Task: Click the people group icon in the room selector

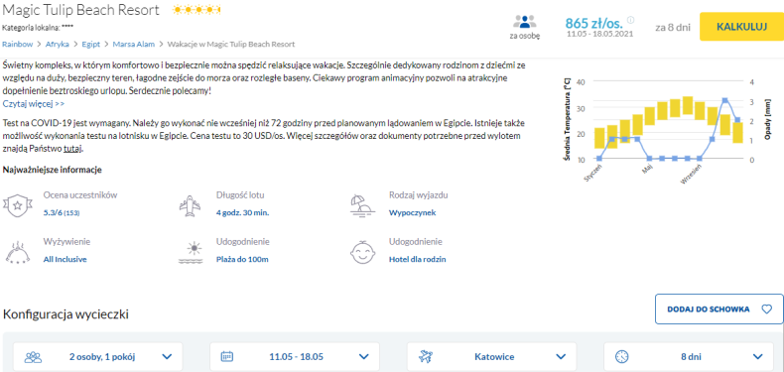Action: (x=33, y=357)
